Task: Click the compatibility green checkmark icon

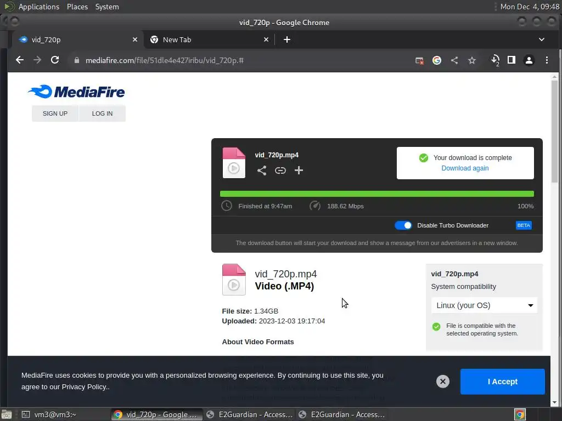Action: pos(436,327)
